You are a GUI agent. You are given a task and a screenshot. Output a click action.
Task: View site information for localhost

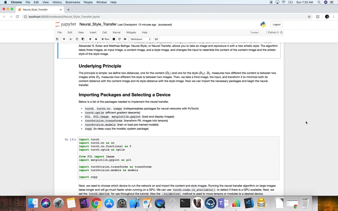click(25, 17)
